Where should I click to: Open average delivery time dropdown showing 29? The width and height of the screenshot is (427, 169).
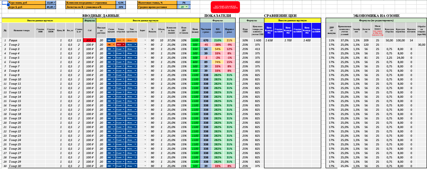coord(186,7)
